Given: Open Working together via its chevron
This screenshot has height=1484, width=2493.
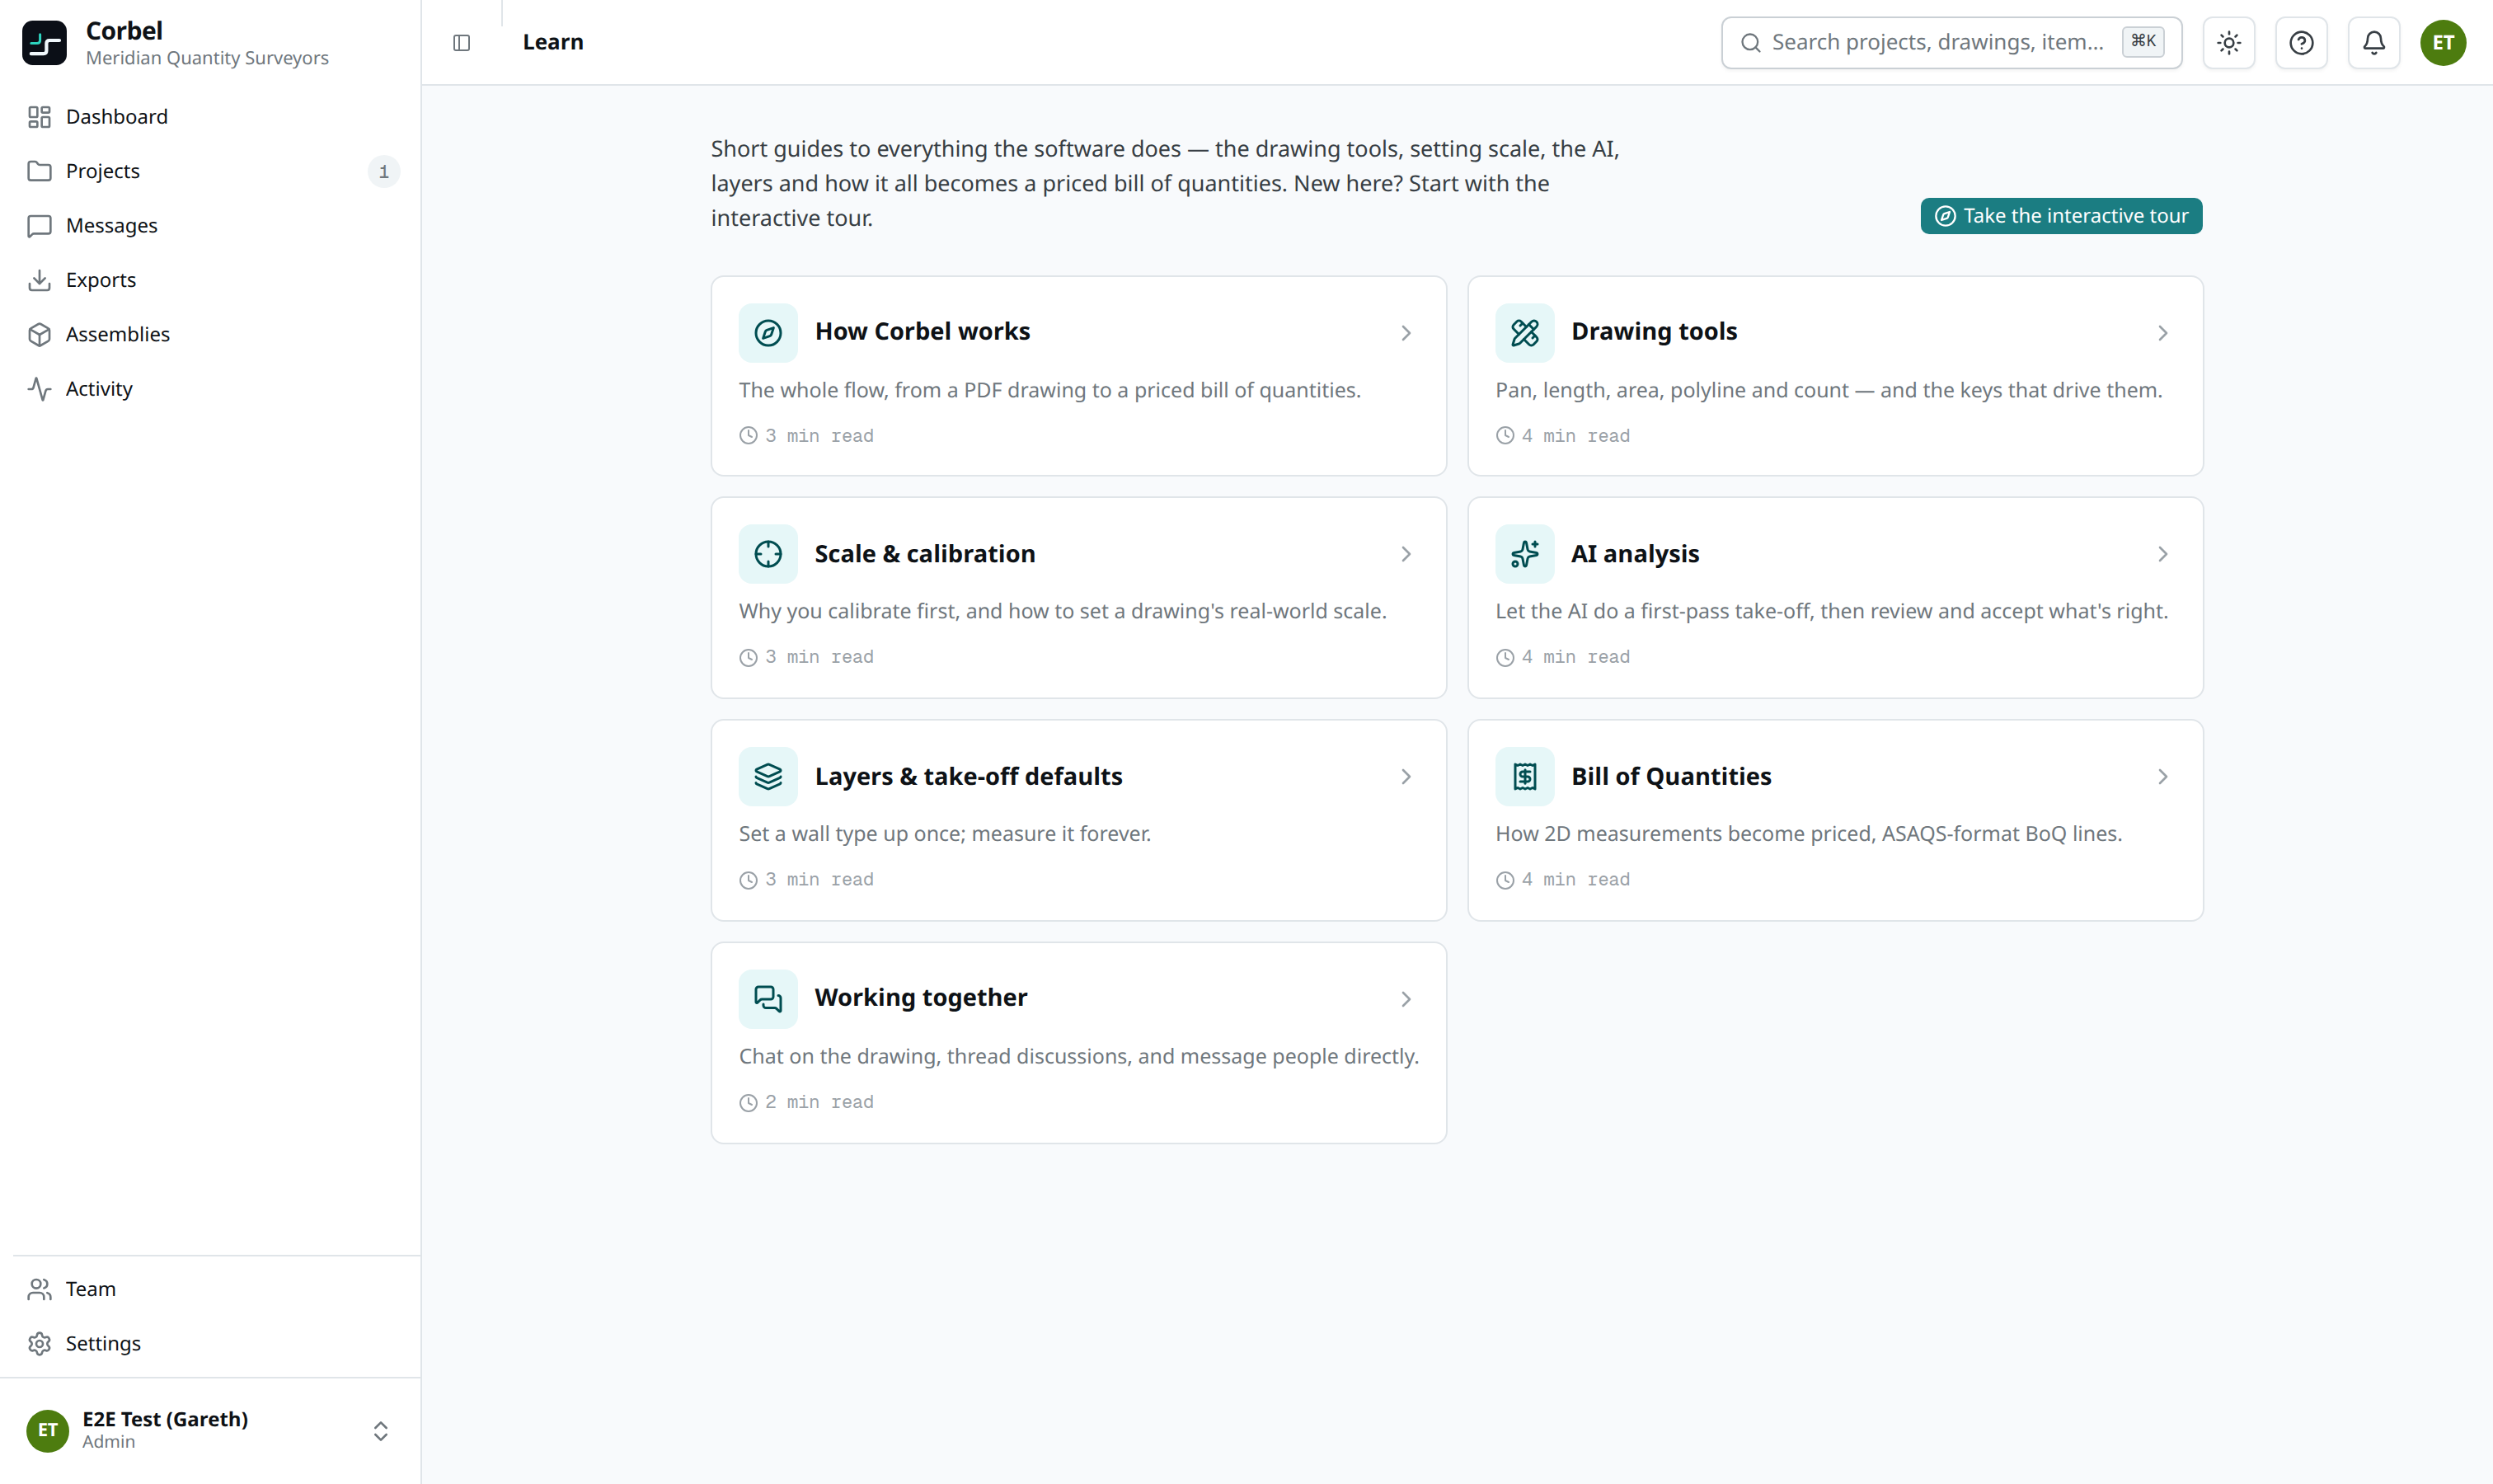Looking at the screenshot, I should [x=1406, y=999].
